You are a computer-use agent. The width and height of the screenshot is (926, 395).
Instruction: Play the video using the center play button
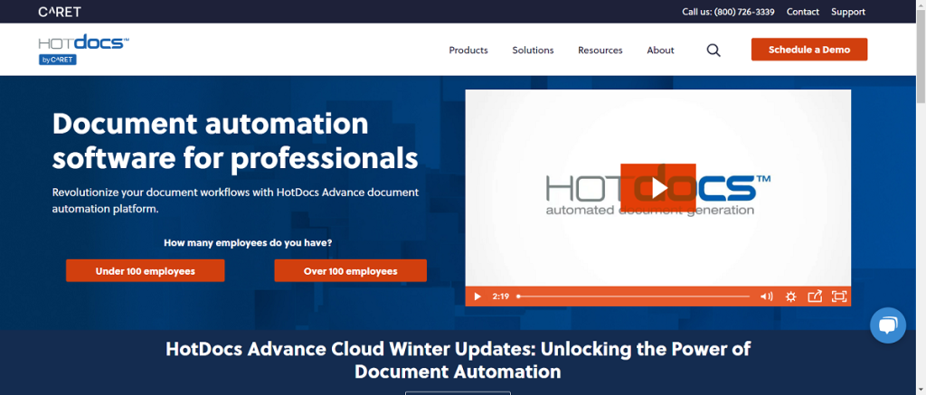pos(658,187)
